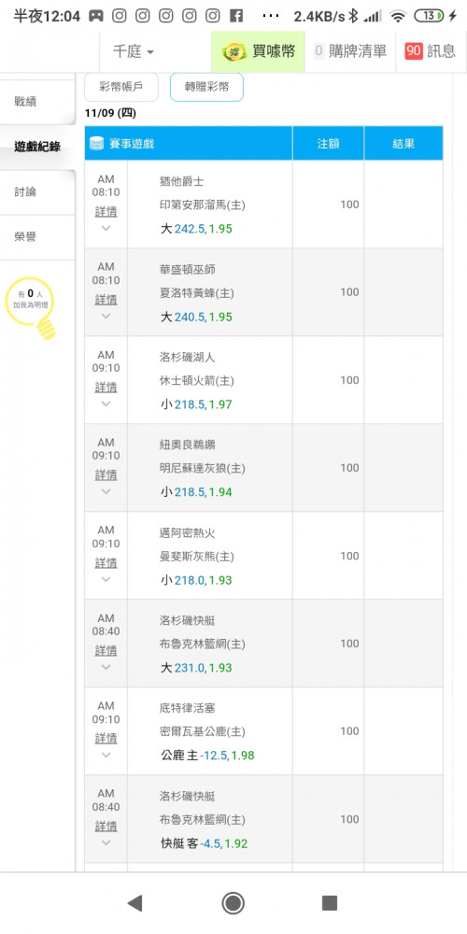Open 詳情 link for 邁阿密熱火 game

click(106, 563)
